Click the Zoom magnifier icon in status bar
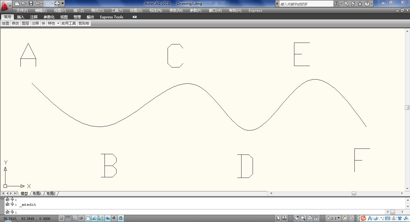 [x=303, y=218]
